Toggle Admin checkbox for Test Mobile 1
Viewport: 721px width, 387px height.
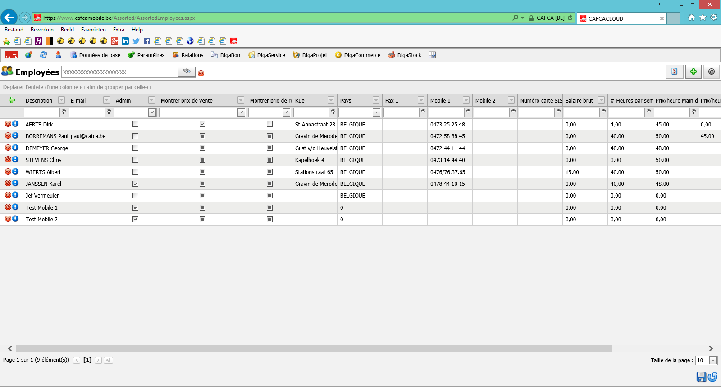[135, 207]
